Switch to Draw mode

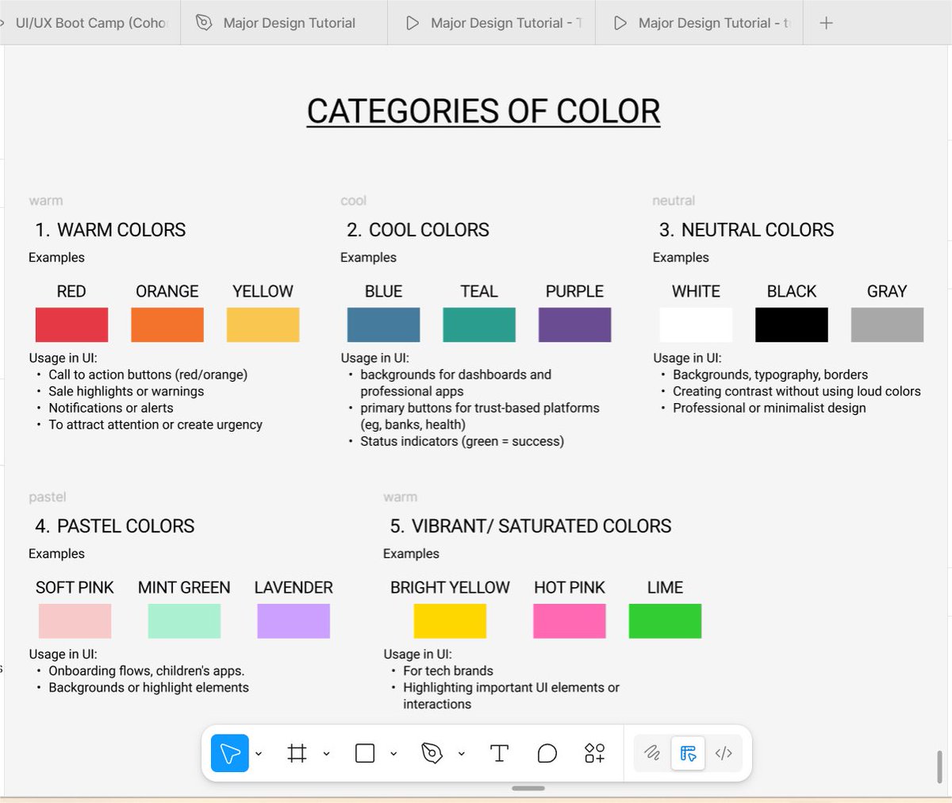coord(652,753)
